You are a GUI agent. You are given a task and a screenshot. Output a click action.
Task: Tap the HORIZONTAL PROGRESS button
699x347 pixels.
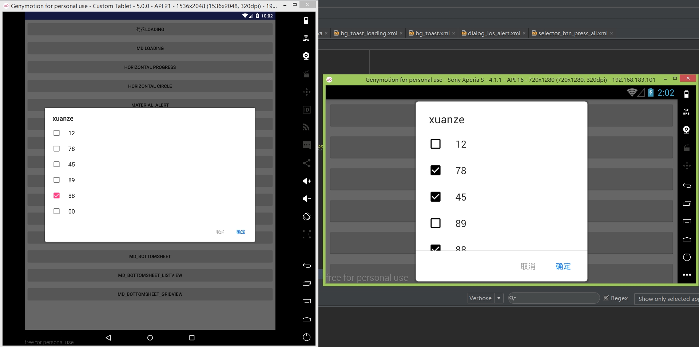coord(150,67)
